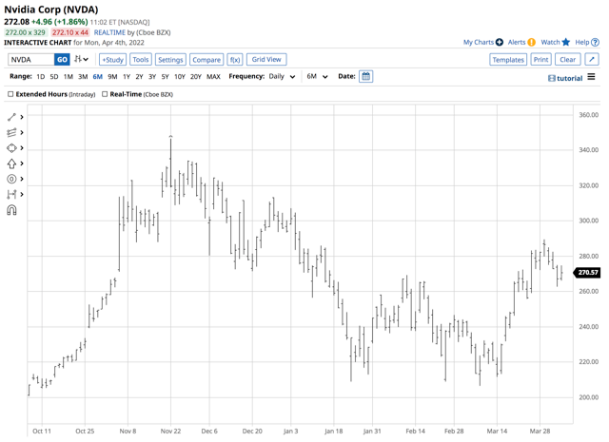
Task: Click the 270.57 price label
Action: point(588,273)
